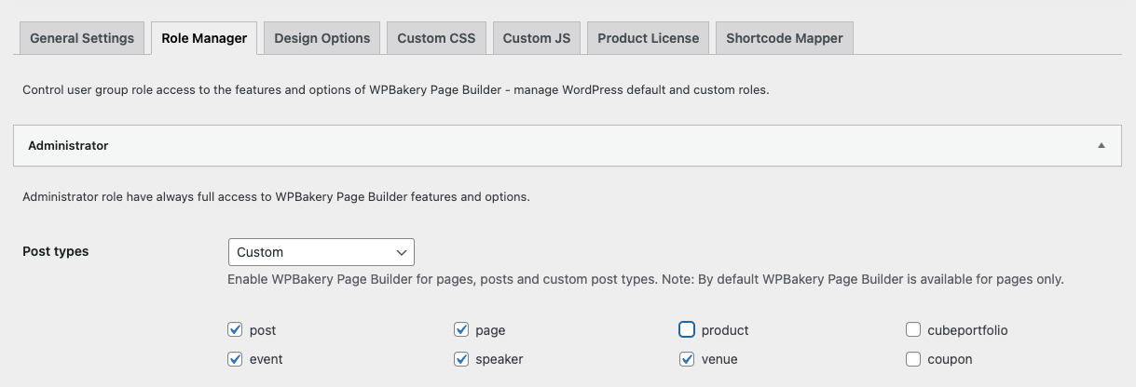The width and height of the screenshot is (1136, 387).
Task: Click the bold Post types field label
Action: (56, 252)
